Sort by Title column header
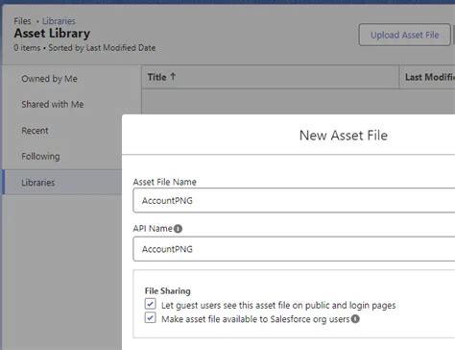Viewport: 455px width, 350px height. point(271,77)
